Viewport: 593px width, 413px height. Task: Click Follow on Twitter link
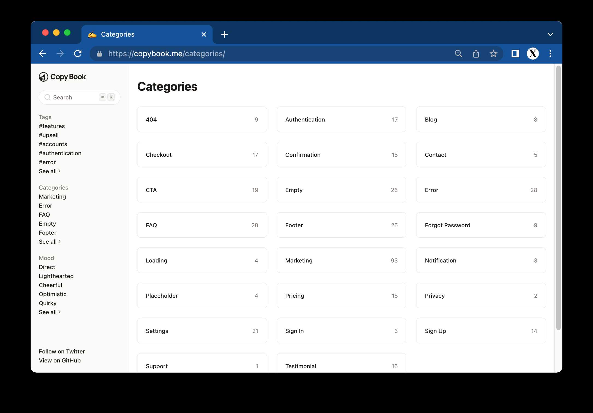[x=62, y=352]
